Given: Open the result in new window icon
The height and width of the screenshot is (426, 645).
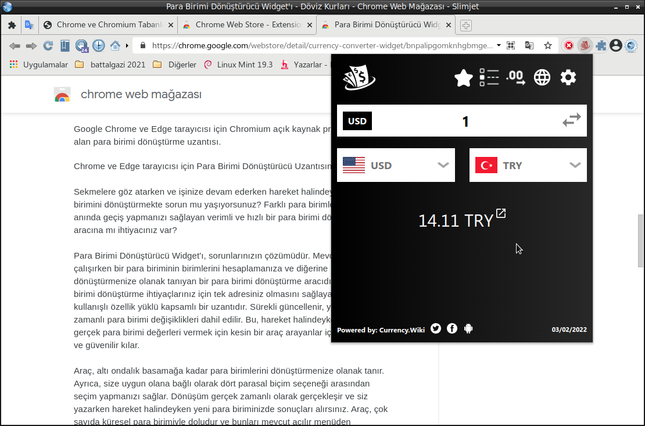Looking at the screenshot, I should point(501,213).
